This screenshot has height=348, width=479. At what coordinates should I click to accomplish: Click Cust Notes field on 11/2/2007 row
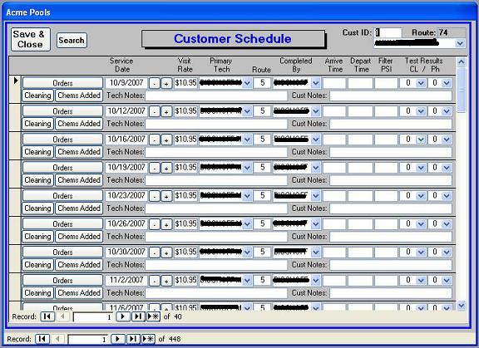(x=391, y=293)
